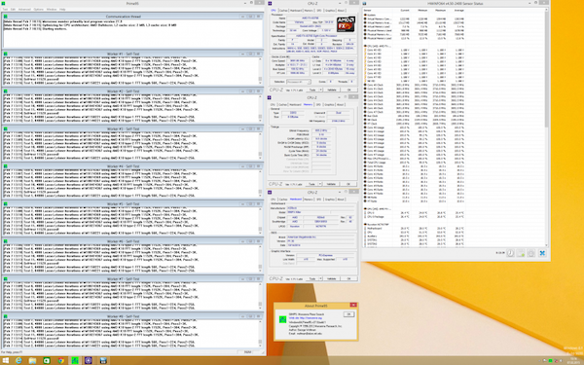Click the Worker #5 vertical scrollbar

pyautogui.click(x=260, y=221)
